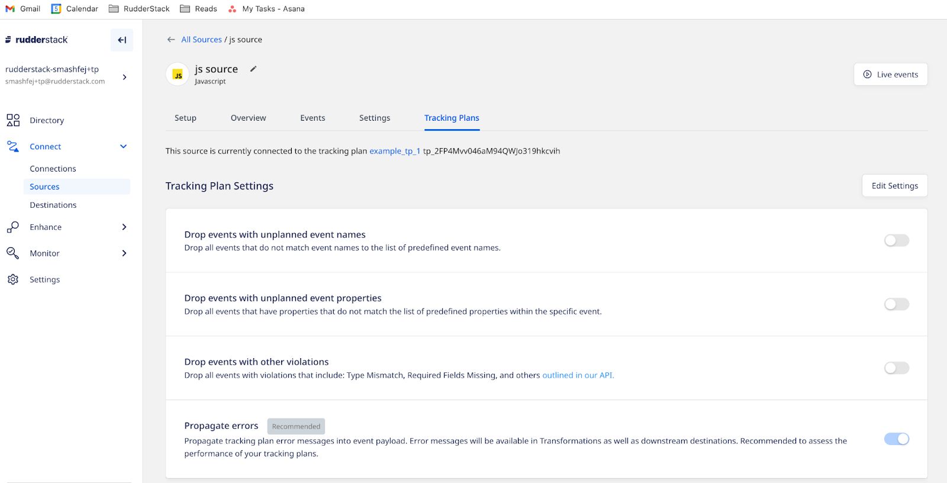Collapse the Connect menu chevron
947x483 pixels.
pos(124,146)
